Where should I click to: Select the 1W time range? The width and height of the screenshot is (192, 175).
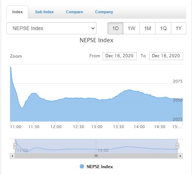[x=131, y=28]
